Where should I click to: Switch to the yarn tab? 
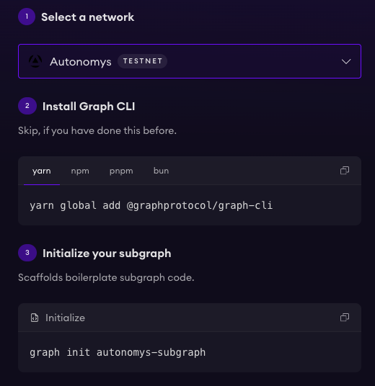pos(42,171)
